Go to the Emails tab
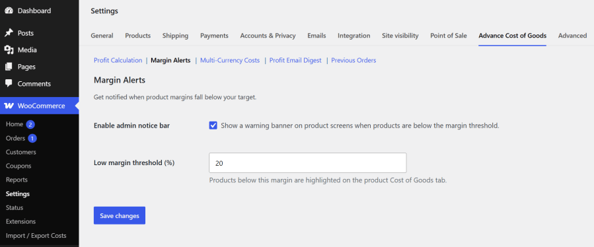The image size is (594, 247). pyautogui.click(x=316, y=36)
